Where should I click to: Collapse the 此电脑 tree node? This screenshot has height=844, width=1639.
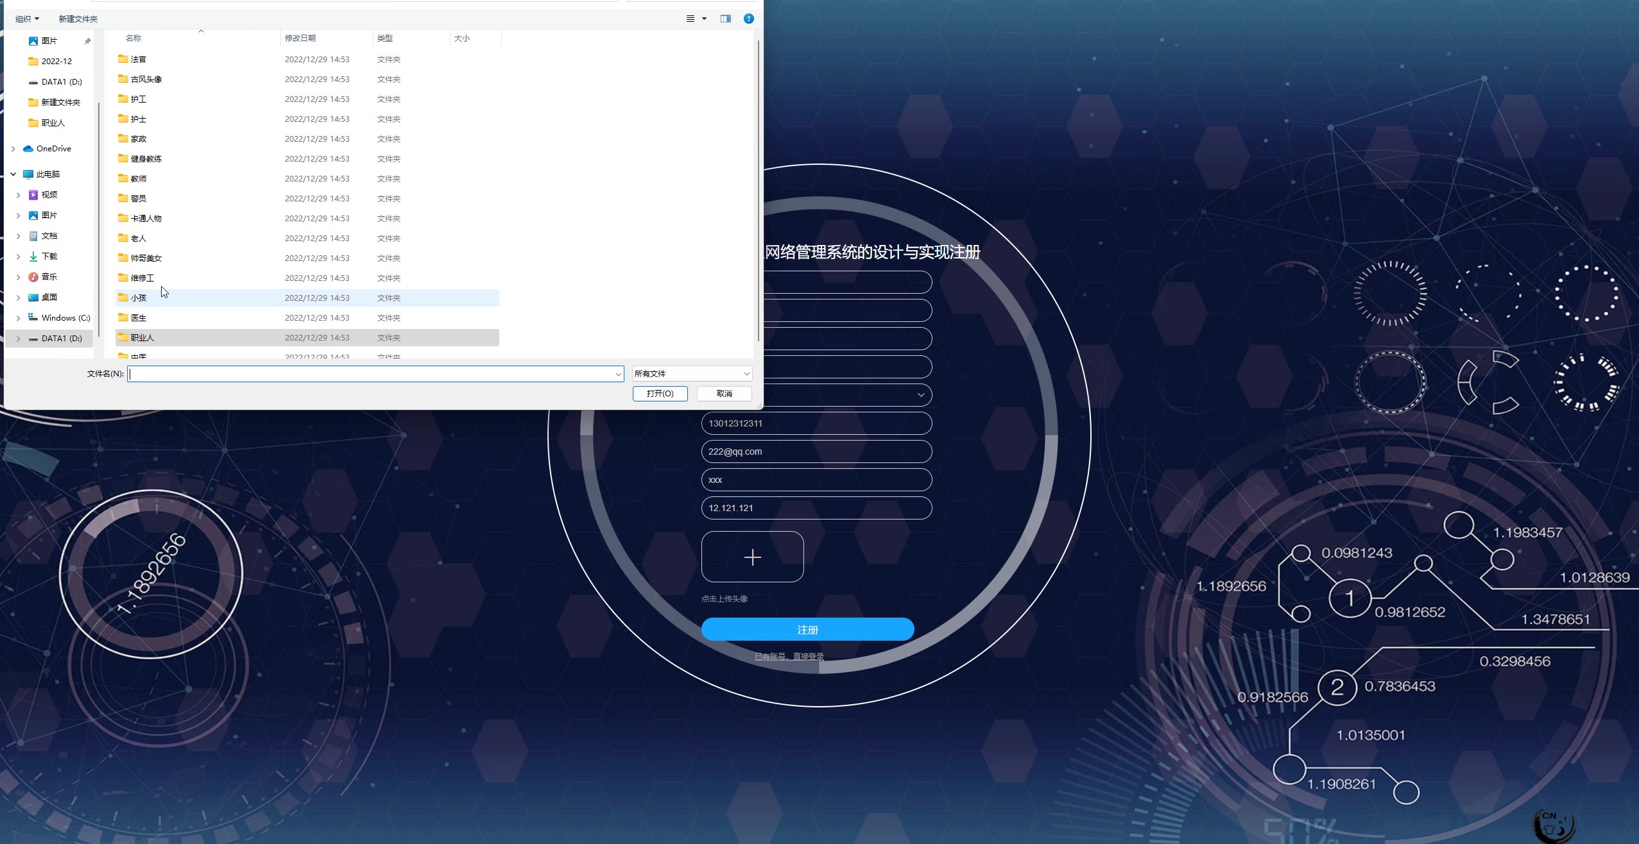[x=13, y=174]
